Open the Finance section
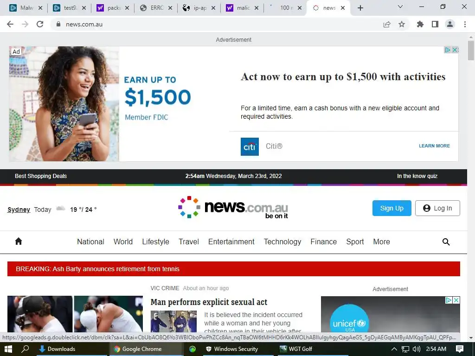 pos(323,242)
